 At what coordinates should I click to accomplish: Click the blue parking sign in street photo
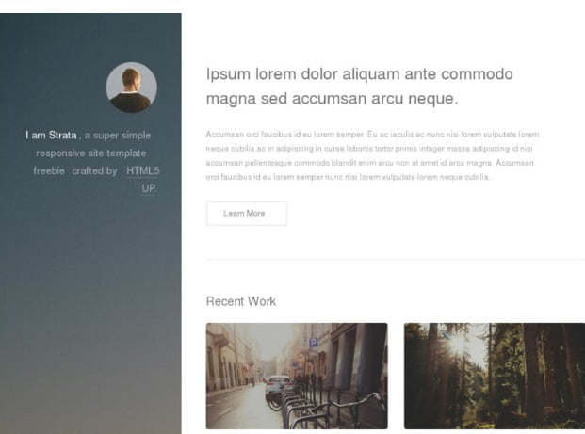[x=314, y=343]
